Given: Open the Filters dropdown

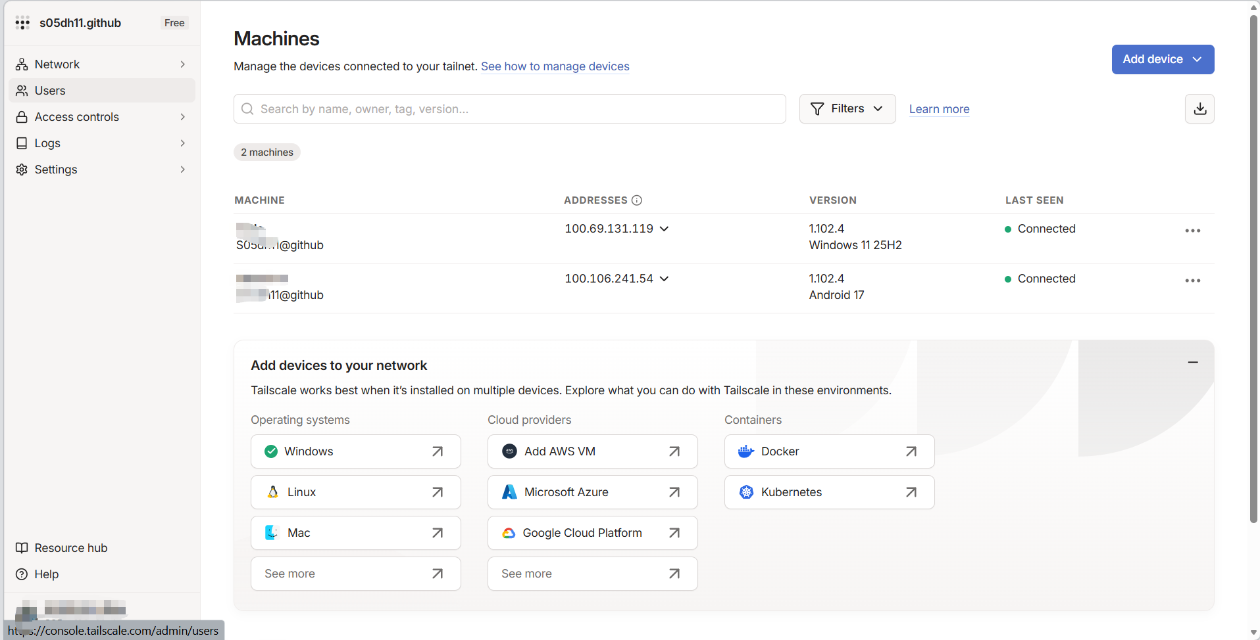Looking at the screenshot, I should 847,109.
